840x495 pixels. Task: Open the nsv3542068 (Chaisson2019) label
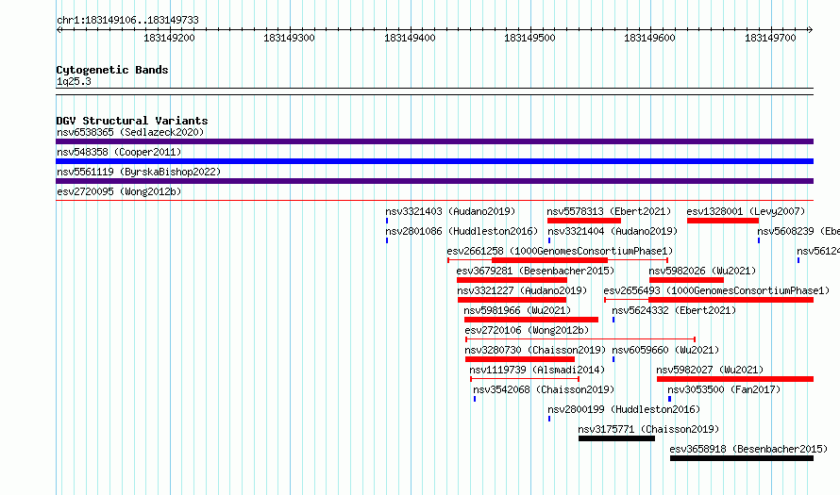click(544, 389)
